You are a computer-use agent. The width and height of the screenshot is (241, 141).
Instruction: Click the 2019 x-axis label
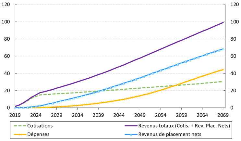point(15,115)
